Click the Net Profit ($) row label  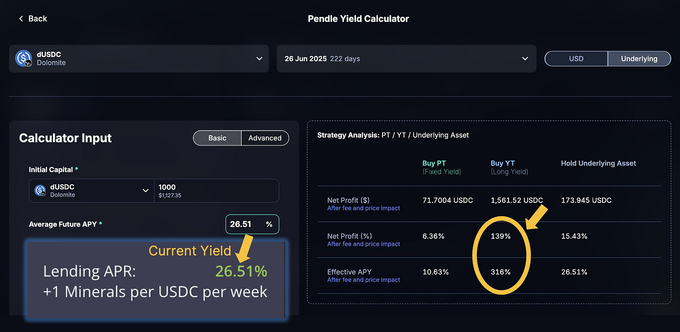[348, 201]
